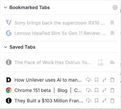Remove bookmark from Lenovo IdeaPad Slim review

pos(112,33)
